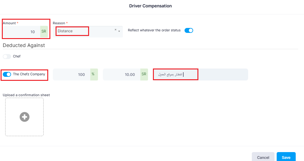The height and width of the screenshot is (161, 304).
Task: Click the percent badge next to 100
Action: click(94, 74)
